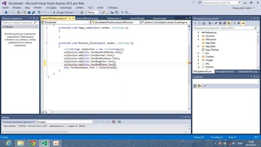
Task: Collapse the Общие toolbox group
Action: pyautogui.click(x=4, y=27)
